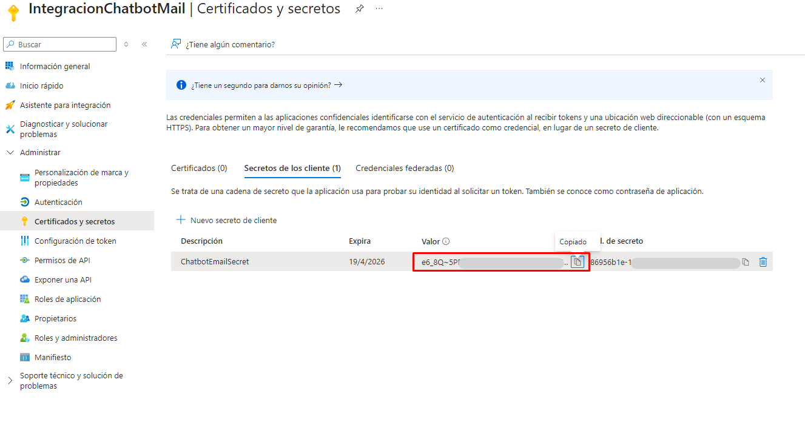Image resolution: width=805 pixels, height=425 pixels.
Task: Click the feedback comment icon
Action: point(176,44)
